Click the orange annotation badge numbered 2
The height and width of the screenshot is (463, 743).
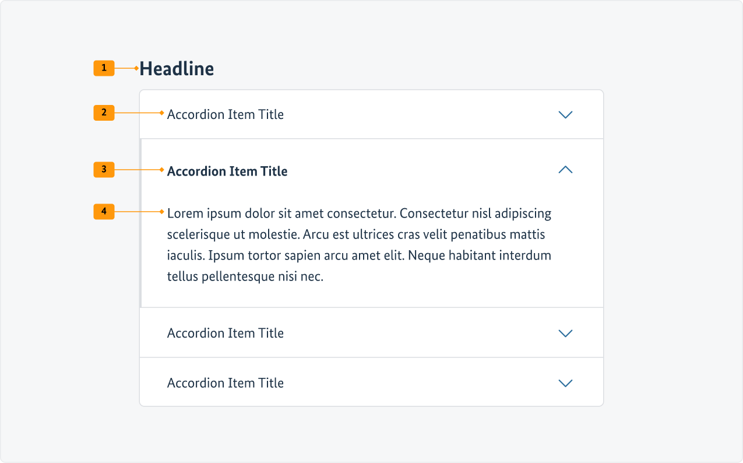(x=104, y=113)
